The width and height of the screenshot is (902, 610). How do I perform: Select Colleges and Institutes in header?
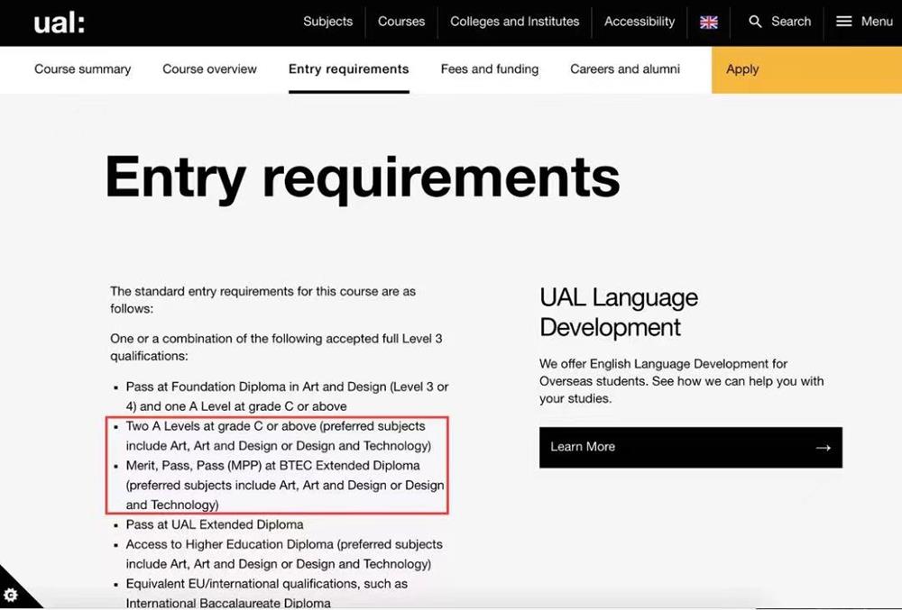[514, 22]
